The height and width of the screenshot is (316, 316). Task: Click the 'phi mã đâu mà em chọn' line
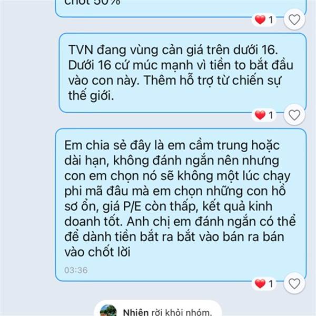(x=133, y=191)
